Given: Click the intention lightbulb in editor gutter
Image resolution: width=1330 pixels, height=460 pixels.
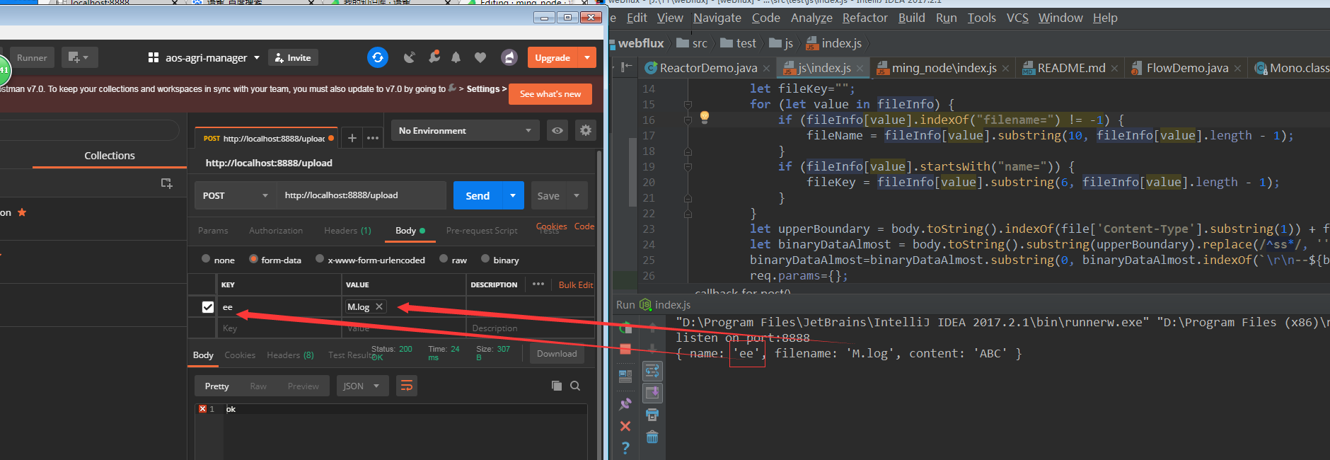Looking at the screenshot, I should [705, 117].
